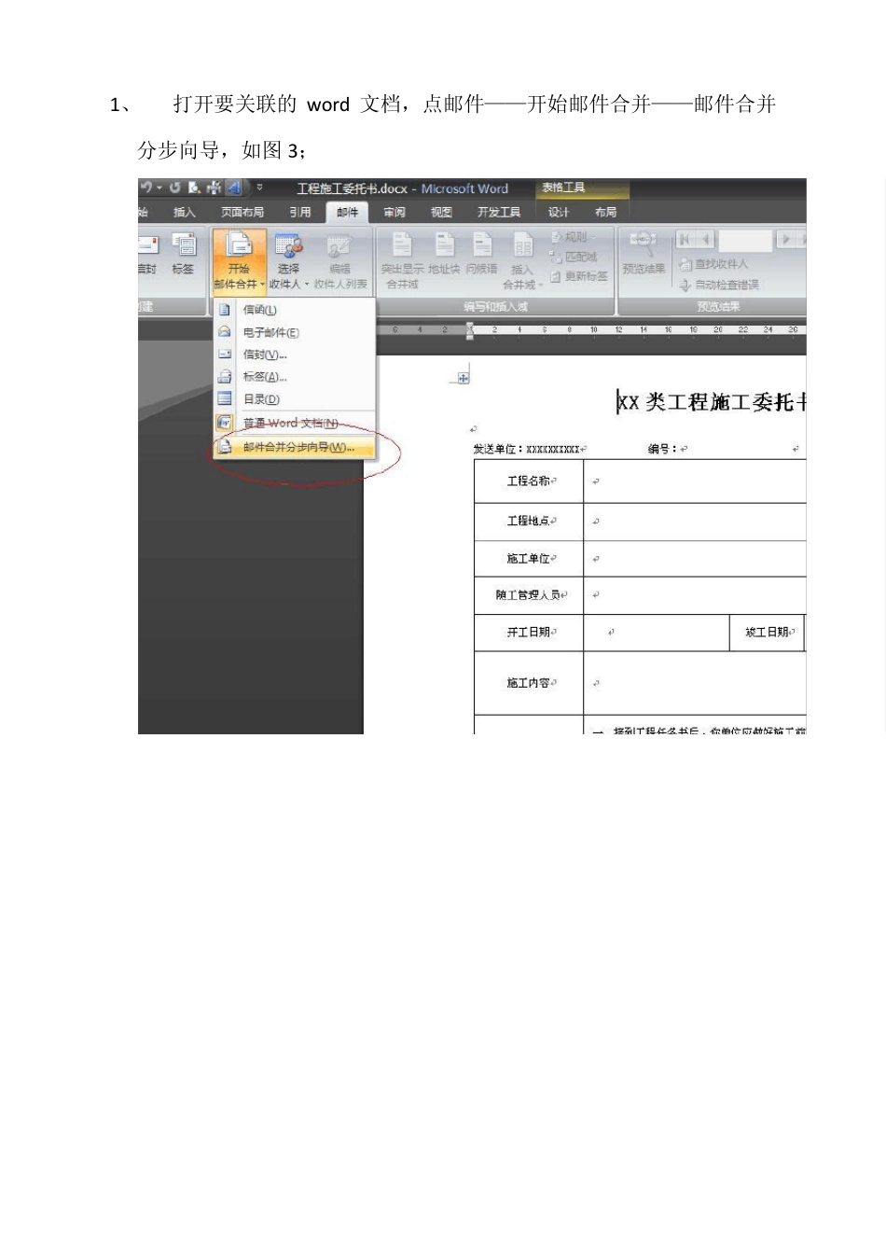Click the Undo icon in quick access toolbar

pos(146,188)
